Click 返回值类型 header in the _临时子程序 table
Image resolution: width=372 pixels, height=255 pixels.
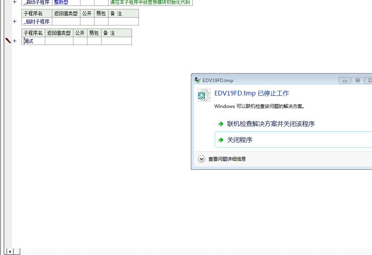point(66,13)
